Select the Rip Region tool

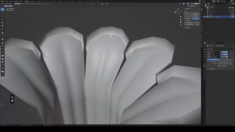(x=3, y=74)
